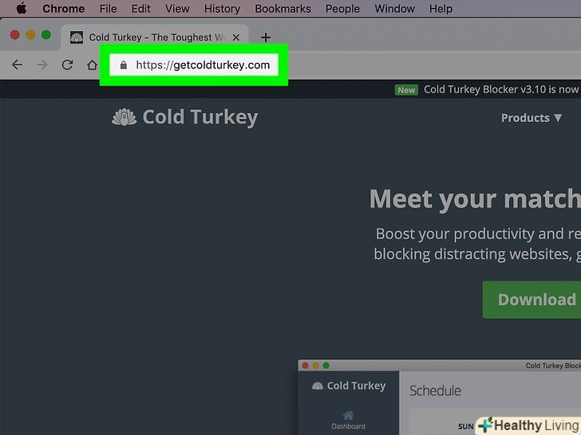Open the Chrome application menu
This screenshot has height=435, width=581.
point(63,9)
